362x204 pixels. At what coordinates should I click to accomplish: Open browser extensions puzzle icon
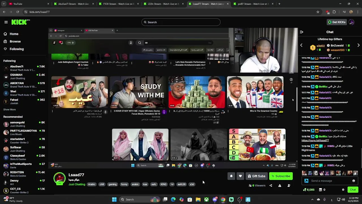[334, 12]
